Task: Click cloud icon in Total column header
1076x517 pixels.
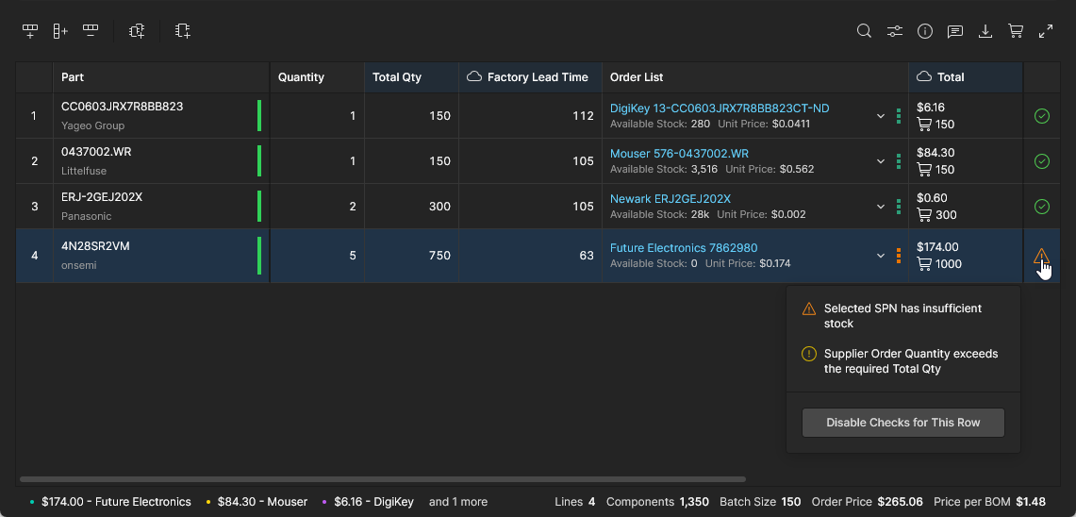Action: coord(924,77)
